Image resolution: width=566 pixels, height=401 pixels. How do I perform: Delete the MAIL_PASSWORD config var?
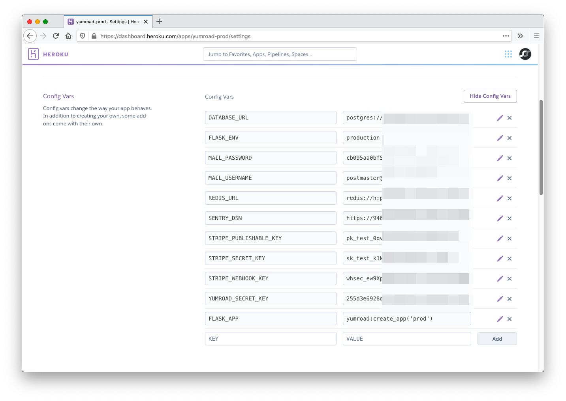click(x=510, y=158)
